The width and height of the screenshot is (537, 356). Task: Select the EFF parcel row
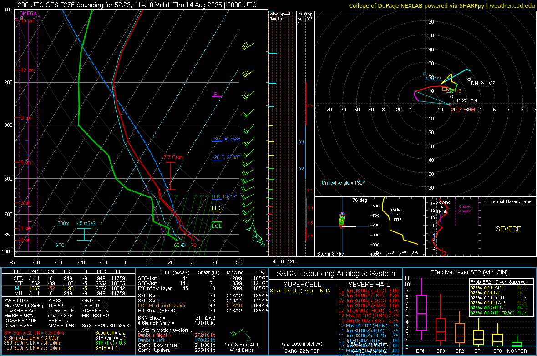[69, 283]
